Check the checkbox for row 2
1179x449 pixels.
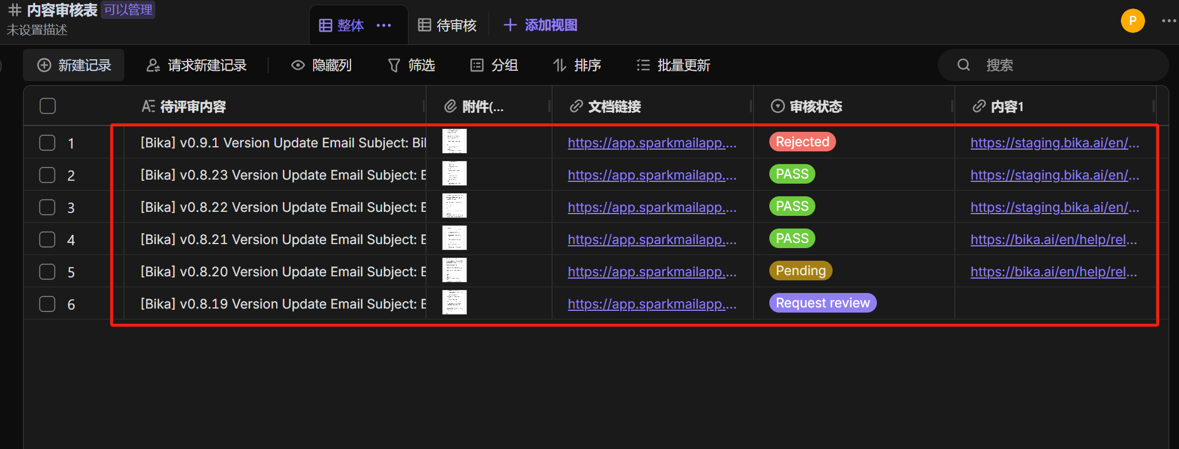click(47, 175)
